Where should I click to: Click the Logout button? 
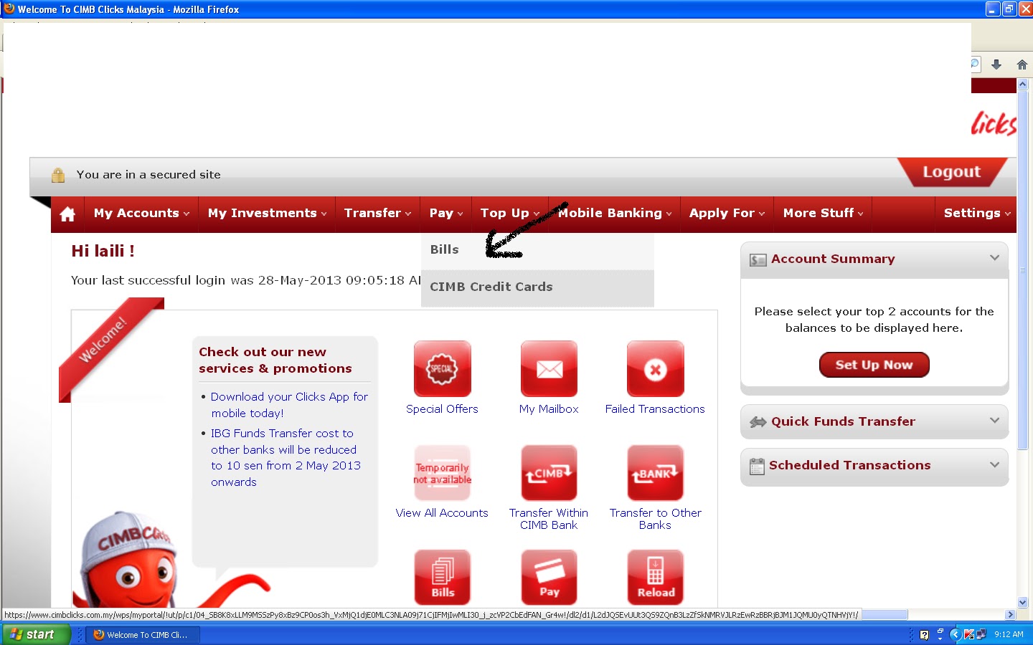[952, 172]
